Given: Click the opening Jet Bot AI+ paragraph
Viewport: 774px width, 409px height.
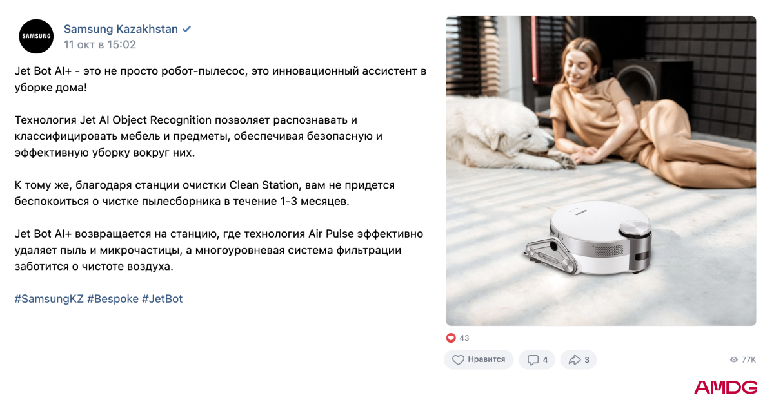Looking at the screenshot, I should click(221, 79).
